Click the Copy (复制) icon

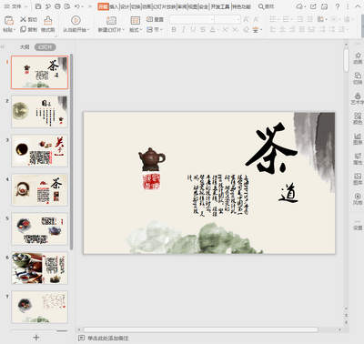coord(23,29)
